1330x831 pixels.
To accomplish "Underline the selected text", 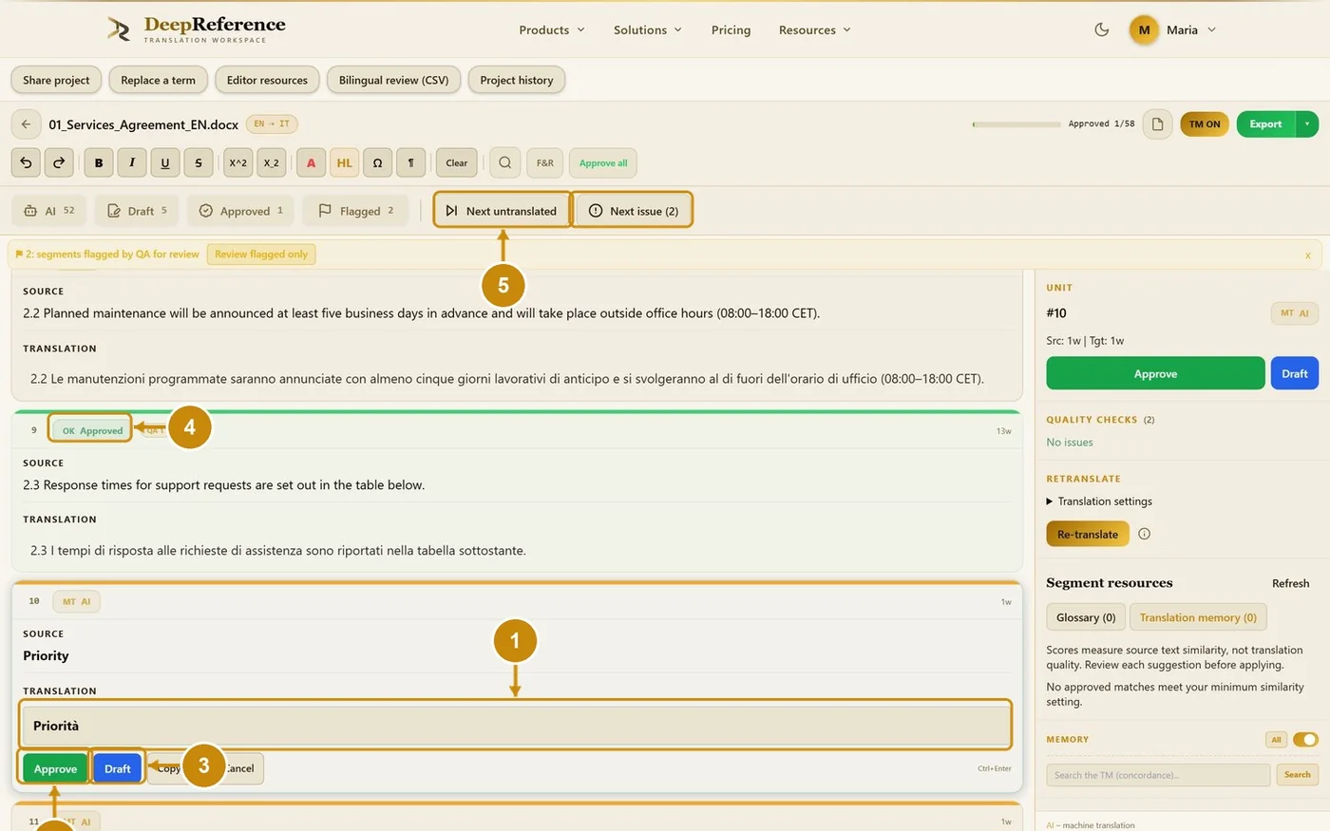I will pyautogui.click(x=165, y=162).
